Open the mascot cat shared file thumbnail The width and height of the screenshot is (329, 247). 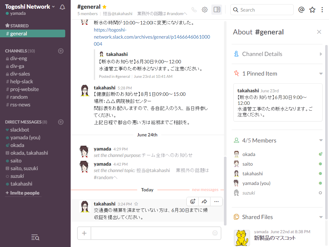pyautogui.click(x=242, y=238)
